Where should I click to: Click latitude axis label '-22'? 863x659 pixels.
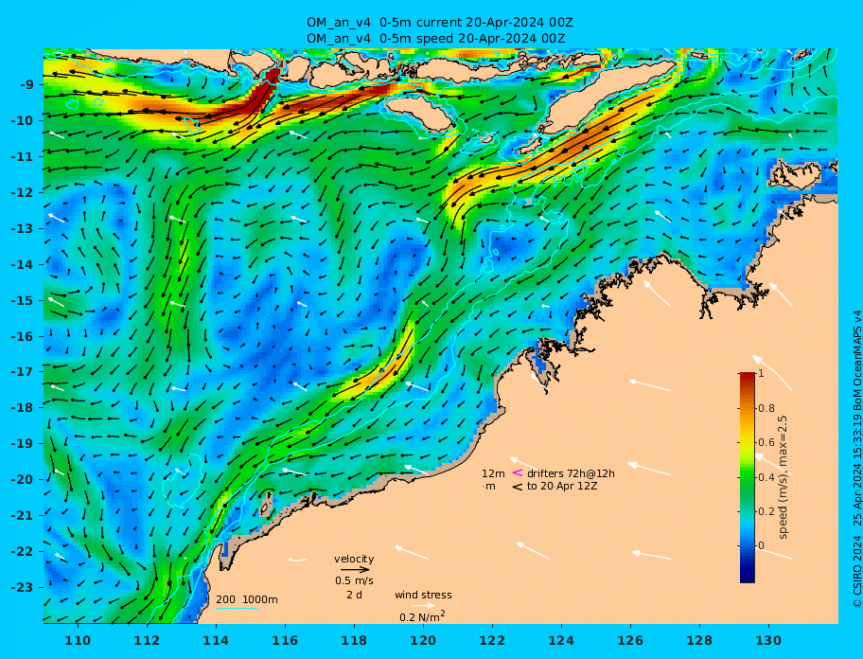pos(23,551)
